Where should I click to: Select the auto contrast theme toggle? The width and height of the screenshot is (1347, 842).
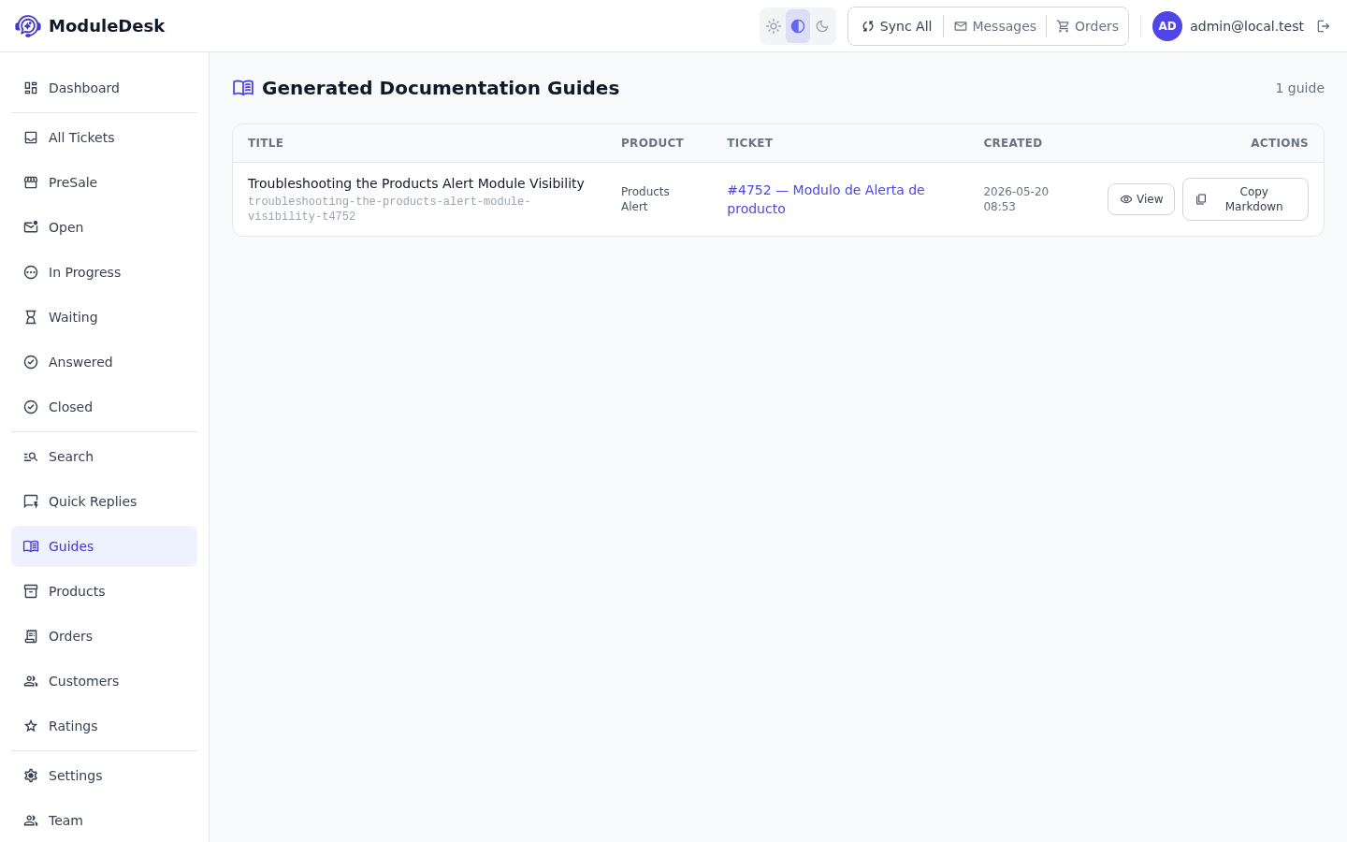pyautogui.click(x=798, y=26)
